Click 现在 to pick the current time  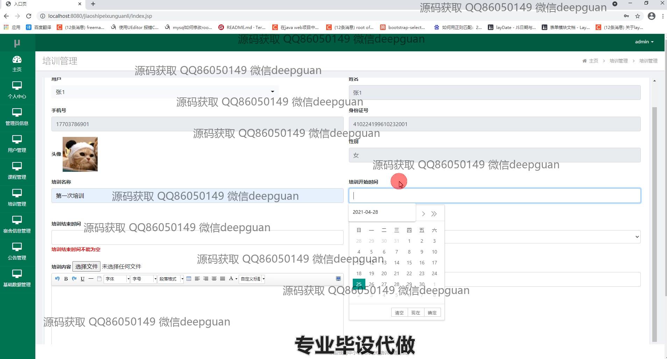pyautogui.click(x=416, y=312)
